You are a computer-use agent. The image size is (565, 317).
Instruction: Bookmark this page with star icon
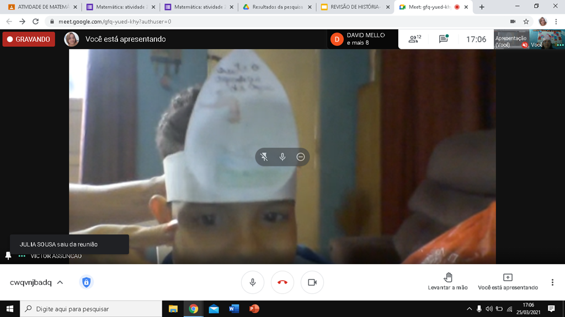526,21
